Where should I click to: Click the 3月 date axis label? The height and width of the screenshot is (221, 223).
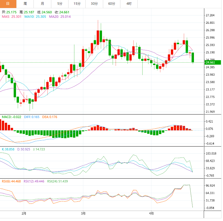coord(83,214)
